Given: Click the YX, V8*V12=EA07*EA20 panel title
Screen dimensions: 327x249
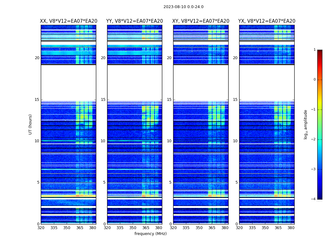Looking at the screenshot, I should pyautogui.click(x=267, y=21).
